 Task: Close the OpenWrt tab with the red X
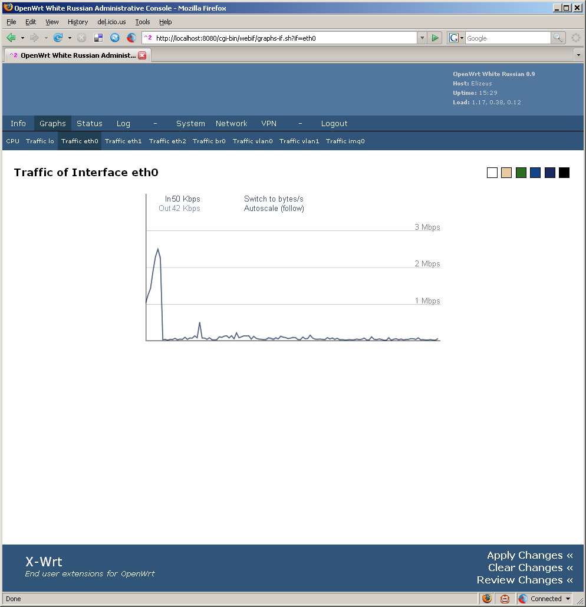(142, 55)
